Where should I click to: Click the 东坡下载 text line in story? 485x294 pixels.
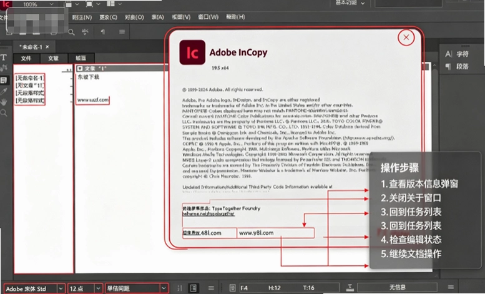tap(89, 77)
